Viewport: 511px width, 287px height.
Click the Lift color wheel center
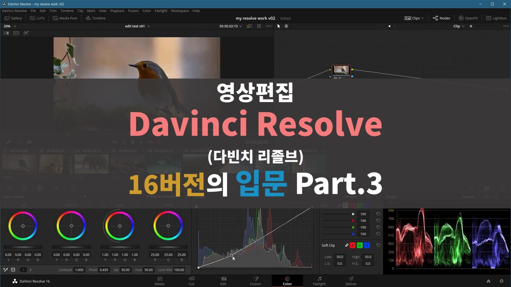click(23, 226)
